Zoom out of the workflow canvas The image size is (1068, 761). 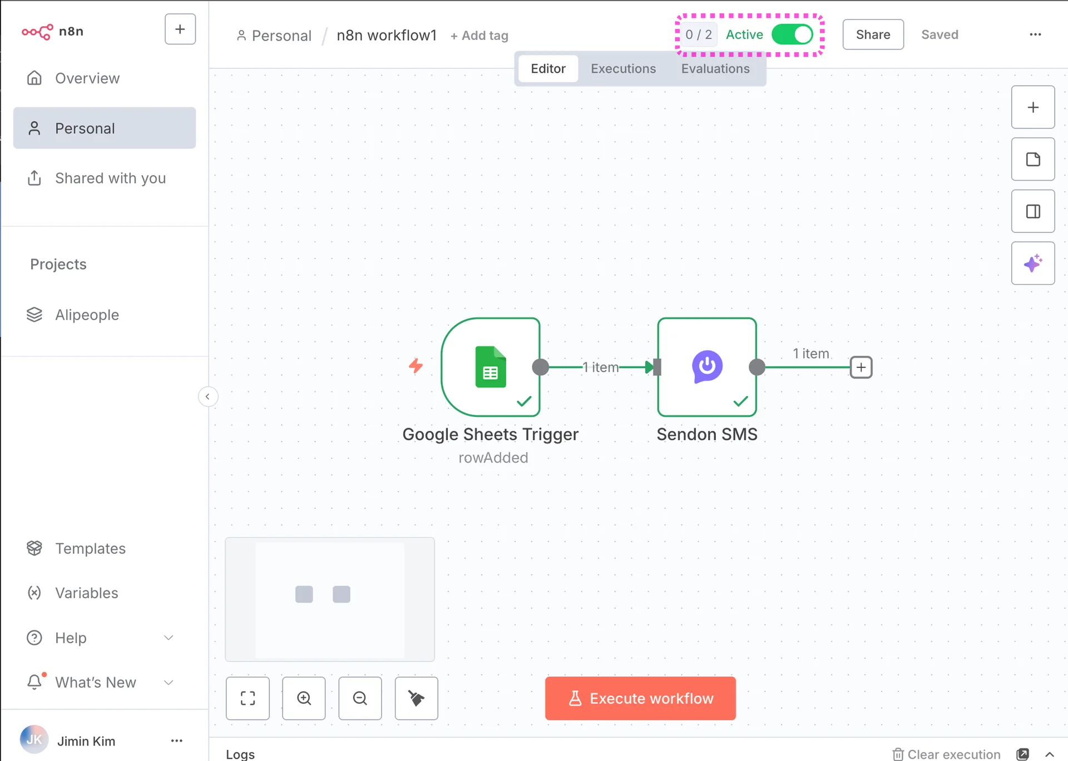[360, 698]
